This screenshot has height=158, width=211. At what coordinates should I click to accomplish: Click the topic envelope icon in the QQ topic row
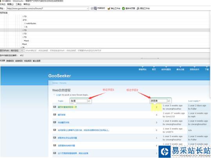54,130
